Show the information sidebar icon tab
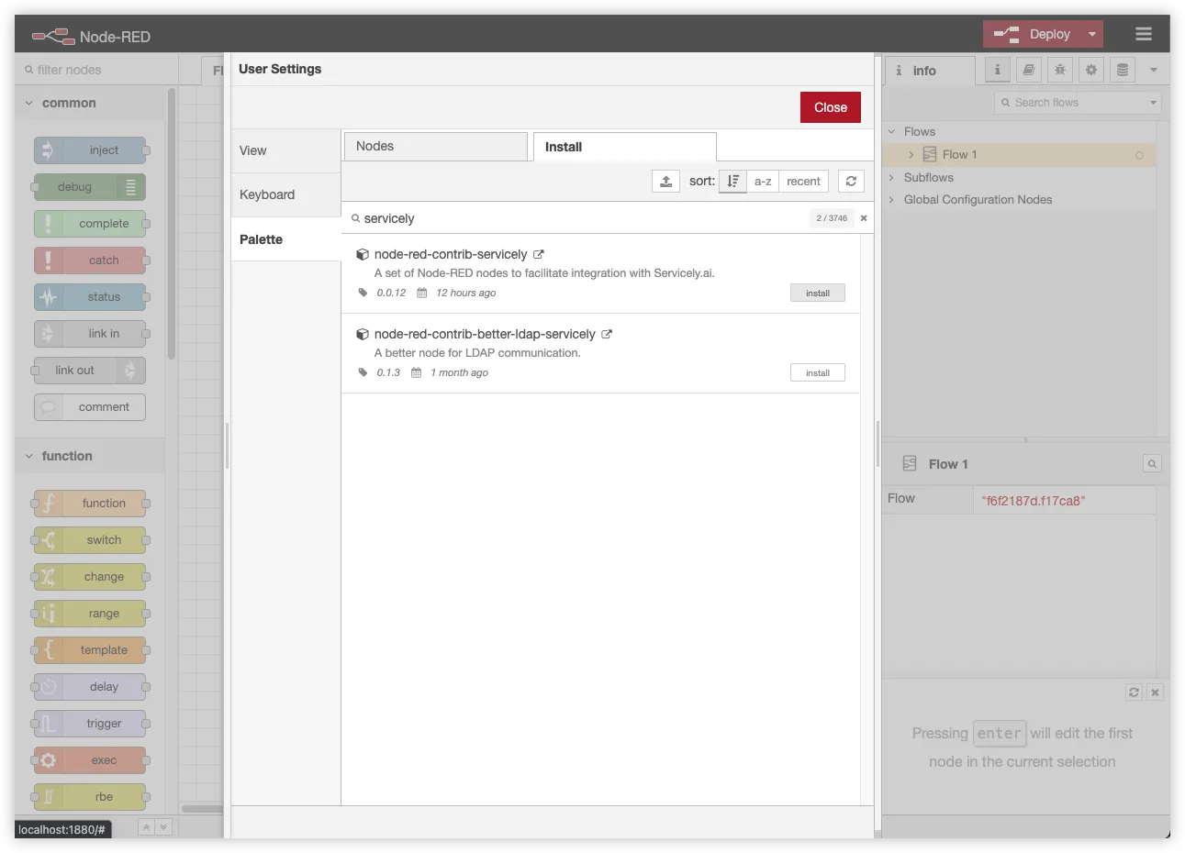Viewport: 1185px width, 853px height. tap(998, 70)
